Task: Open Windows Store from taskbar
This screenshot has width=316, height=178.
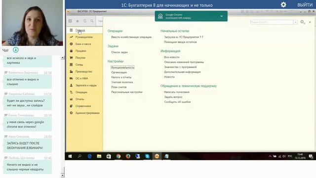Action: 109,156
